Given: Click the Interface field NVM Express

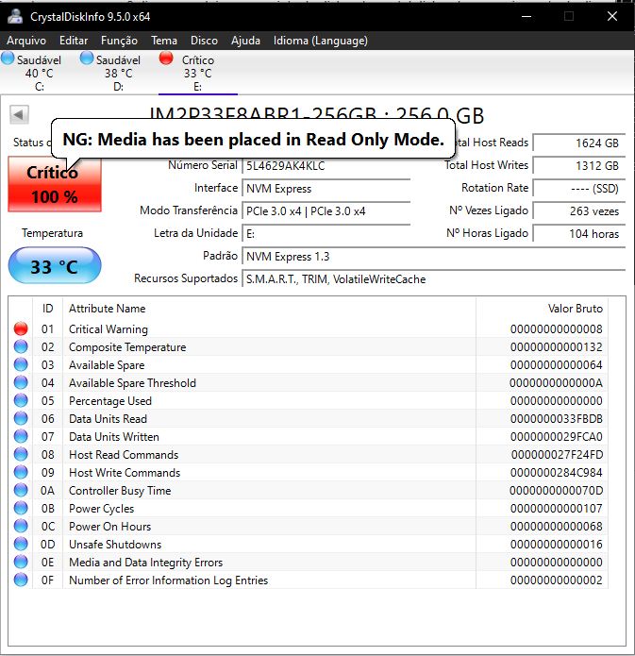Looking at the screenshot, I should (326, 188).
